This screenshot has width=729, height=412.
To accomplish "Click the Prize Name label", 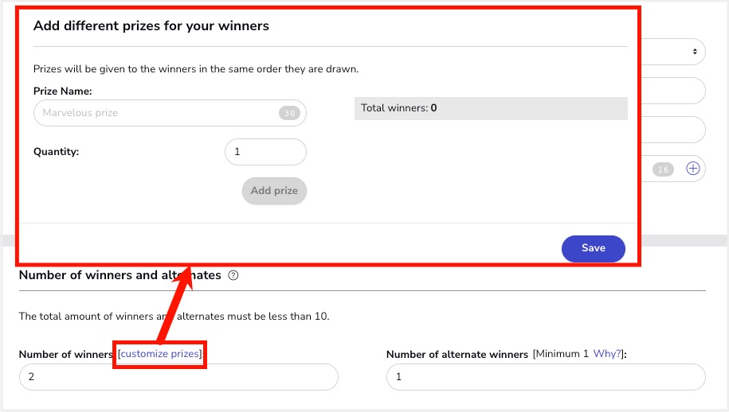I will (63, 91).
